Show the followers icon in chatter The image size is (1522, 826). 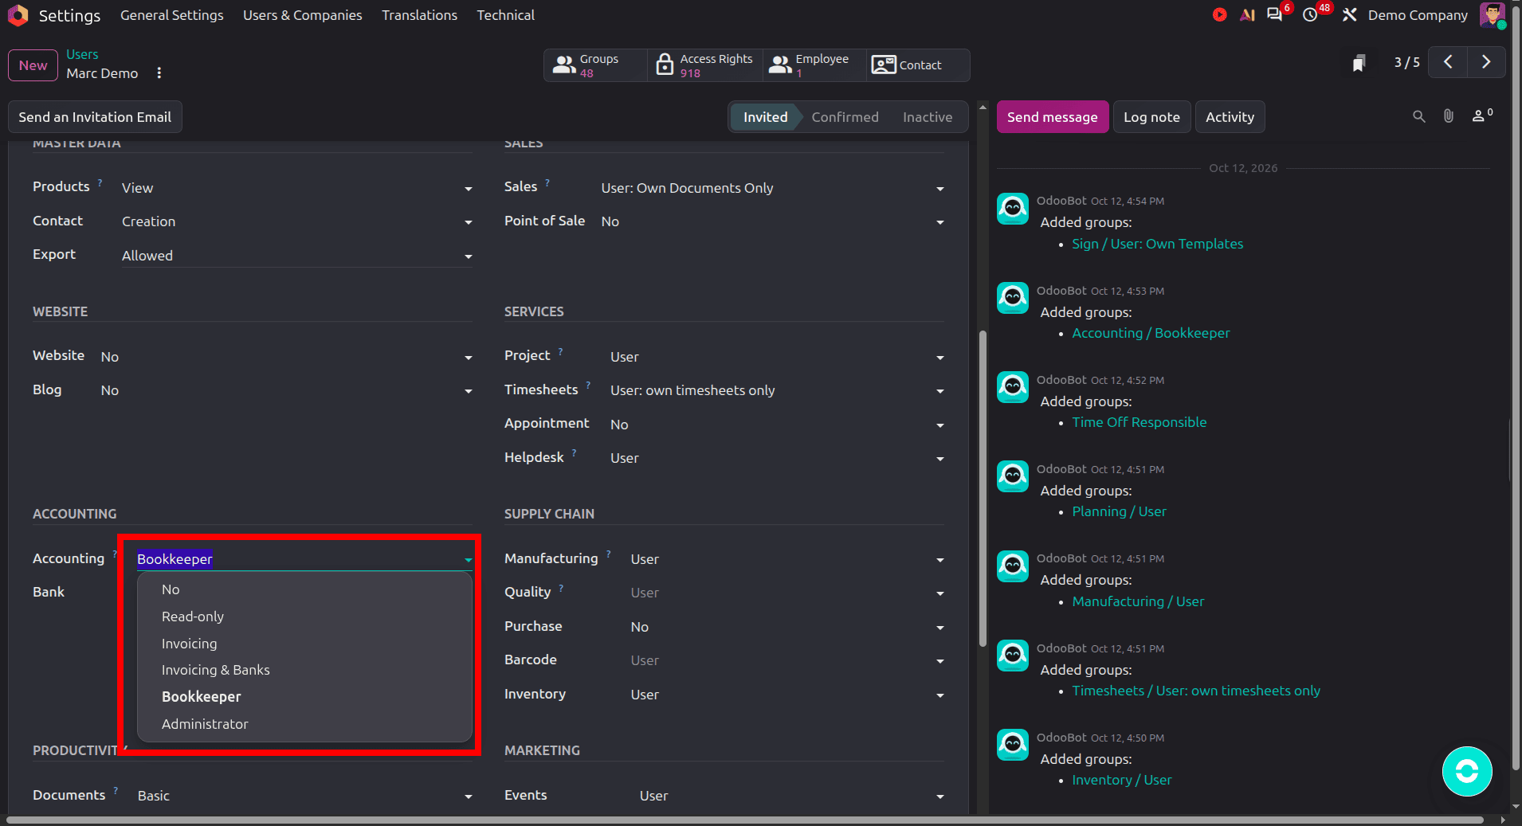[x=1481, y=115]
